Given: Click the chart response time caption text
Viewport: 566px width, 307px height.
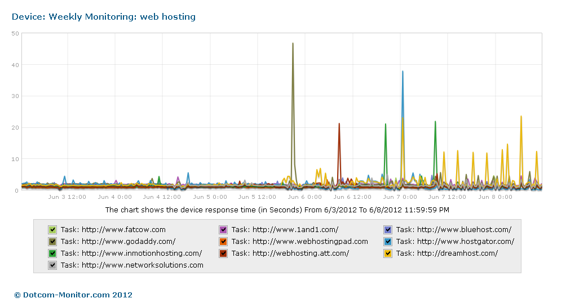Looking at the screenshot, I should pos(277,210).
